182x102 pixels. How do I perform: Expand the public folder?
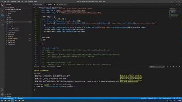(x=9, y=13)
